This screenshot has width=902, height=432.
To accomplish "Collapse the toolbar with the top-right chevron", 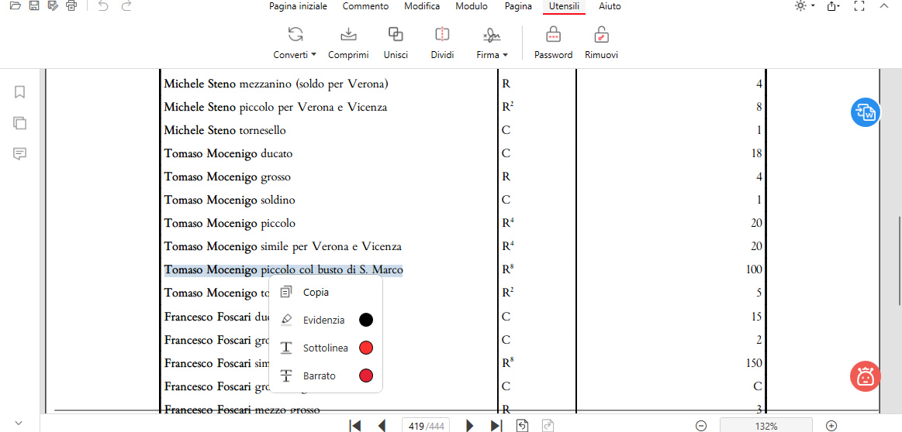I will 884,5.
